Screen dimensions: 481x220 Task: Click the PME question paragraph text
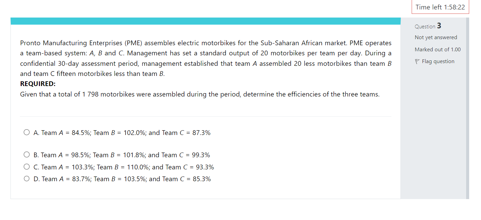(203, 58)
